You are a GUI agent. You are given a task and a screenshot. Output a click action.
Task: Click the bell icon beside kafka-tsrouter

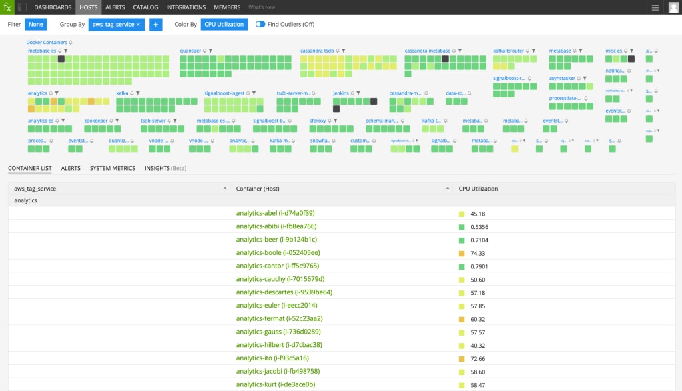coord(527,51)
